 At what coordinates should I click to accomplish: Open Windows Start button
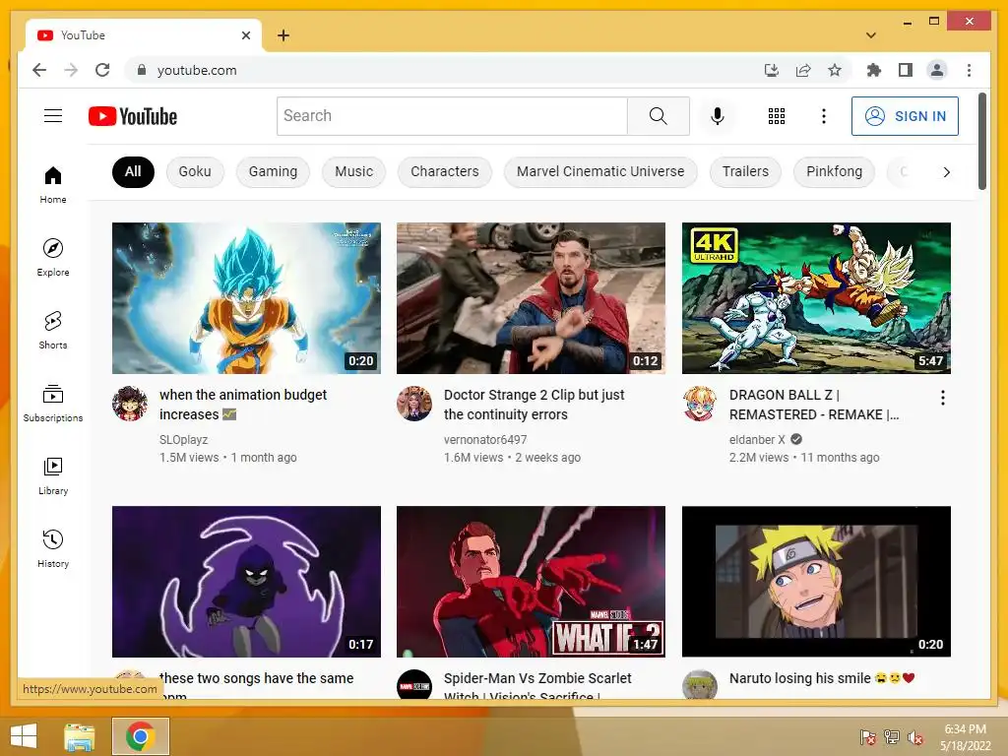point(24,736)
